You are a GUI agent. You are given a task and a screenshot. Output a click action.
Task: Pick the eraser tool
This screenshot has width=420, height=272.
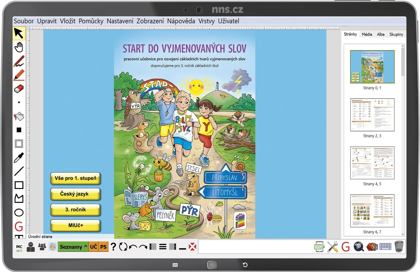(x=19, y=89)
